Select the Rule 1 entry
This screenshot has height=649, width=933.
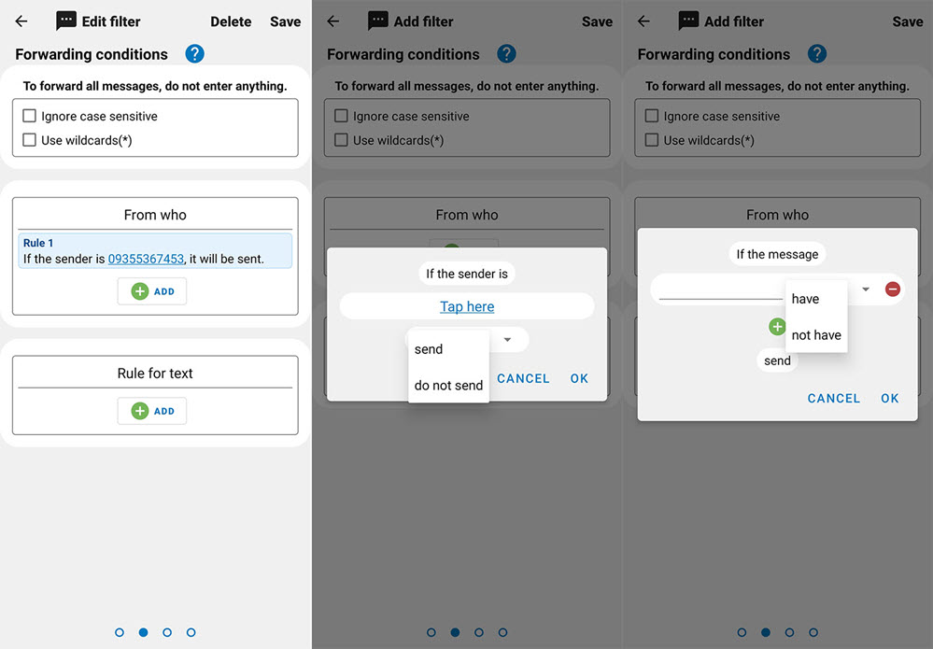[x=155, y=251]
